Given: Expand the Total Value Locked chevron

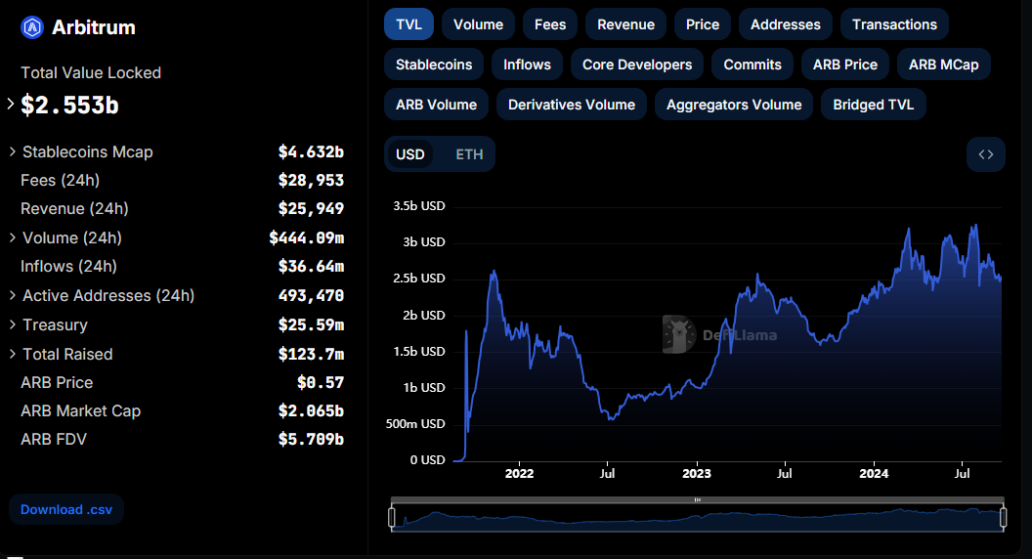Looking at the screenshot, I should click(x=11, y=104).
